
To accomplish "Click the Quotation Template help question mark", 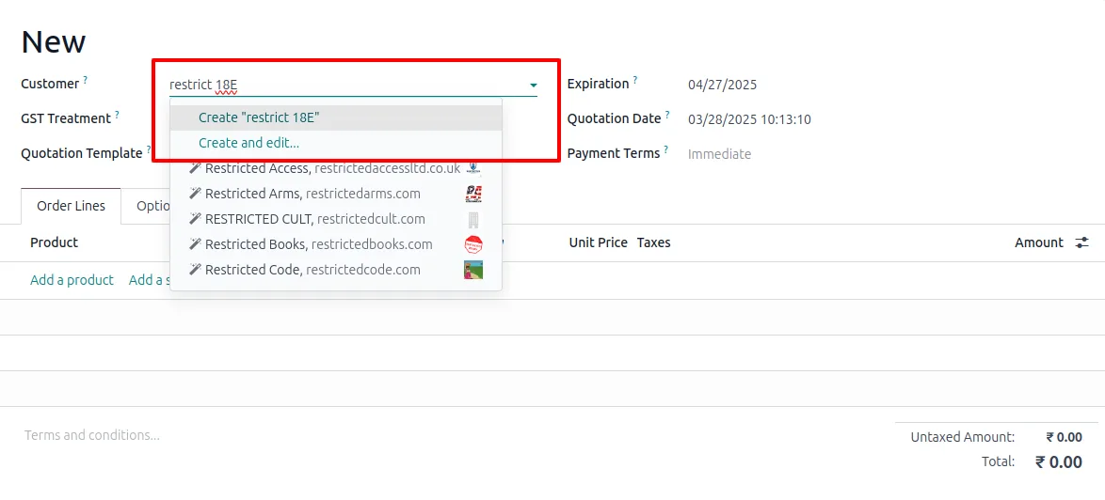I will (x=149, y=149).
